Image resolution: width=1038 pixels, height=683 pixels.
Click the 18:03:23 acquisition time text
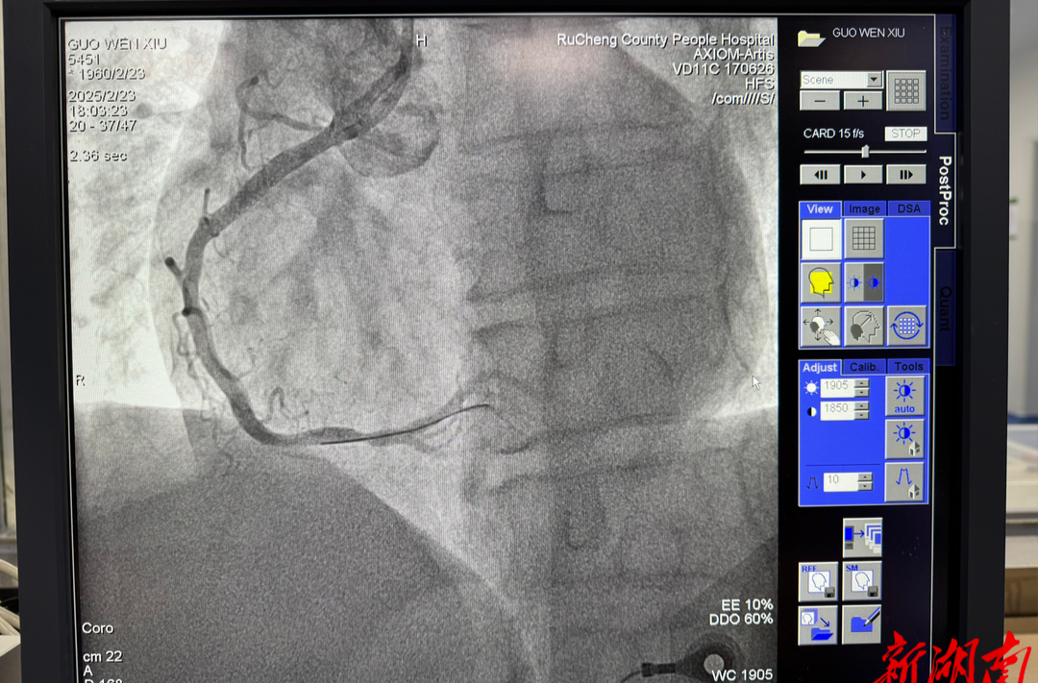(x=98, y=110)
